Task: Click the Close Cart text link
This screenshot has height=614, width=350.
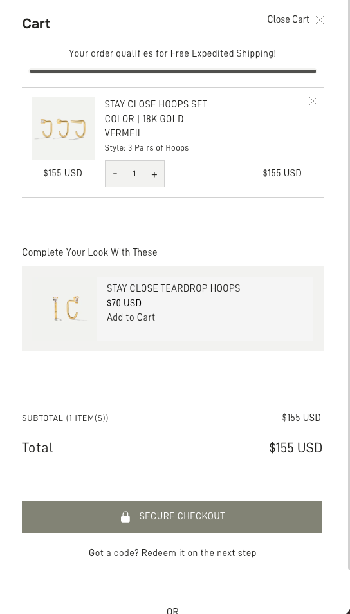Action: point(288,19)
